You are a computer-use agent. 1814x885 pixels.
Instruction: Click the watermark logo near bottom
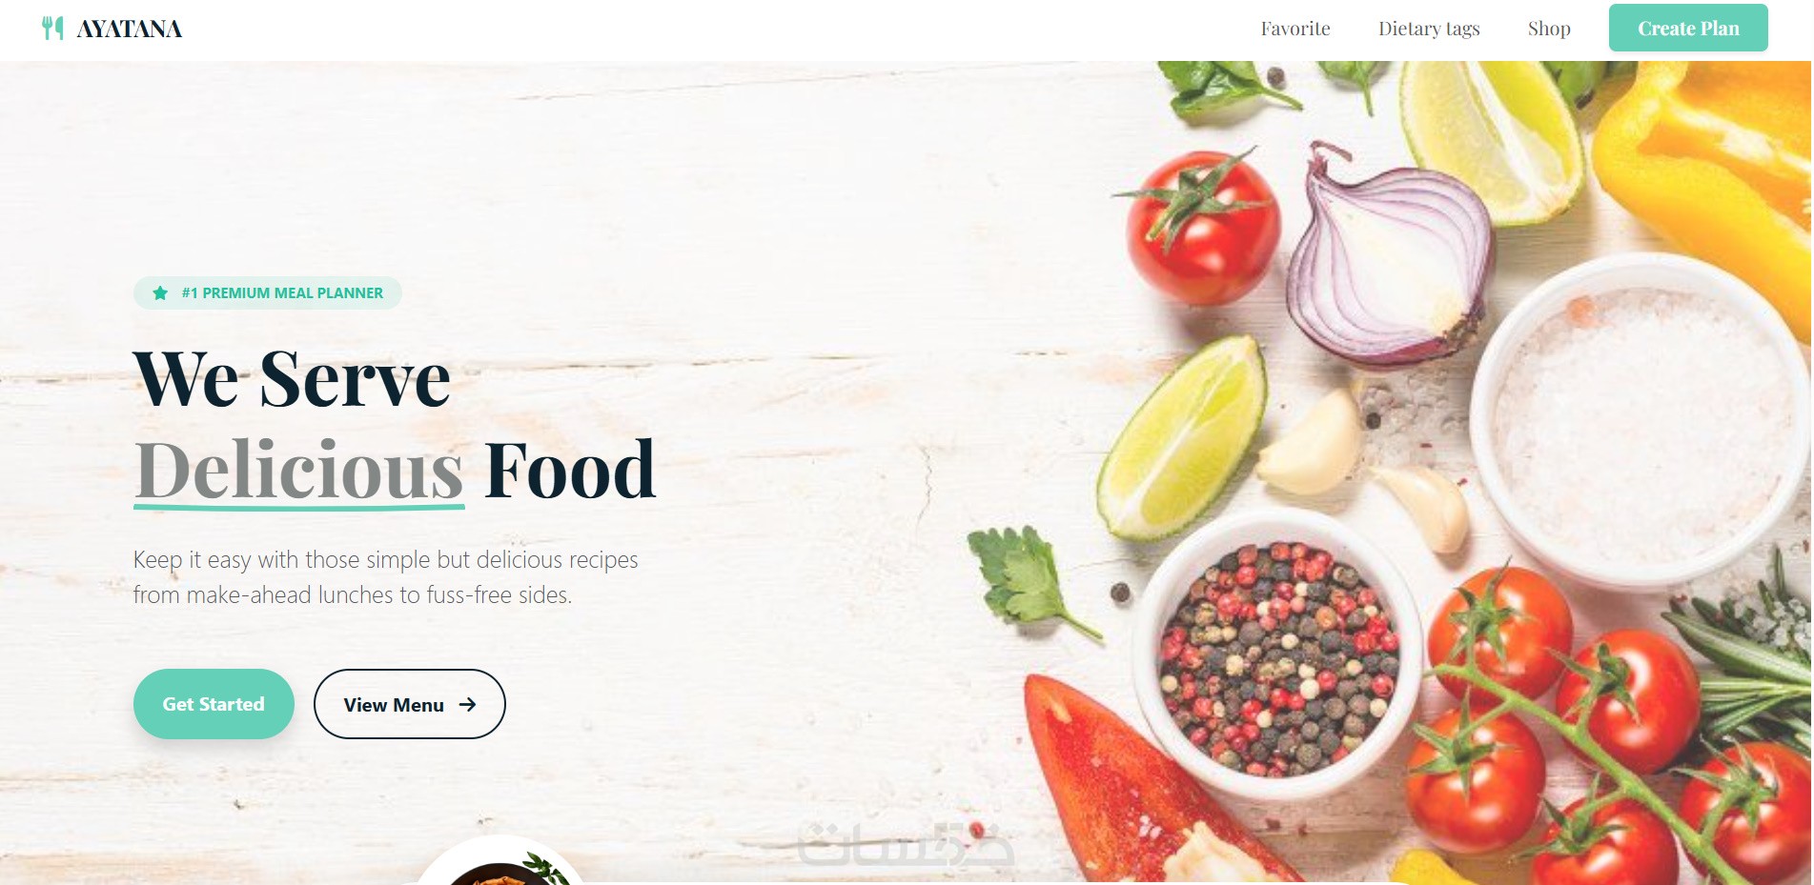tap(904, 843)
